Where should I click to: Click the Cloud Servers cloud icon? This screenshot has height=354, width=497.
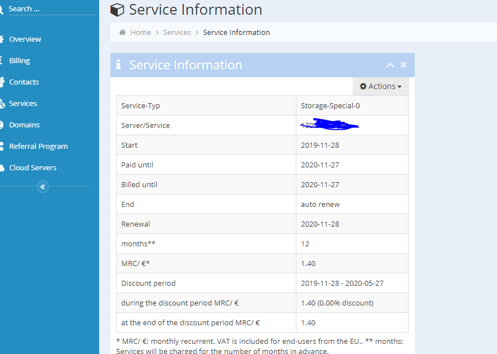point(2,167)
